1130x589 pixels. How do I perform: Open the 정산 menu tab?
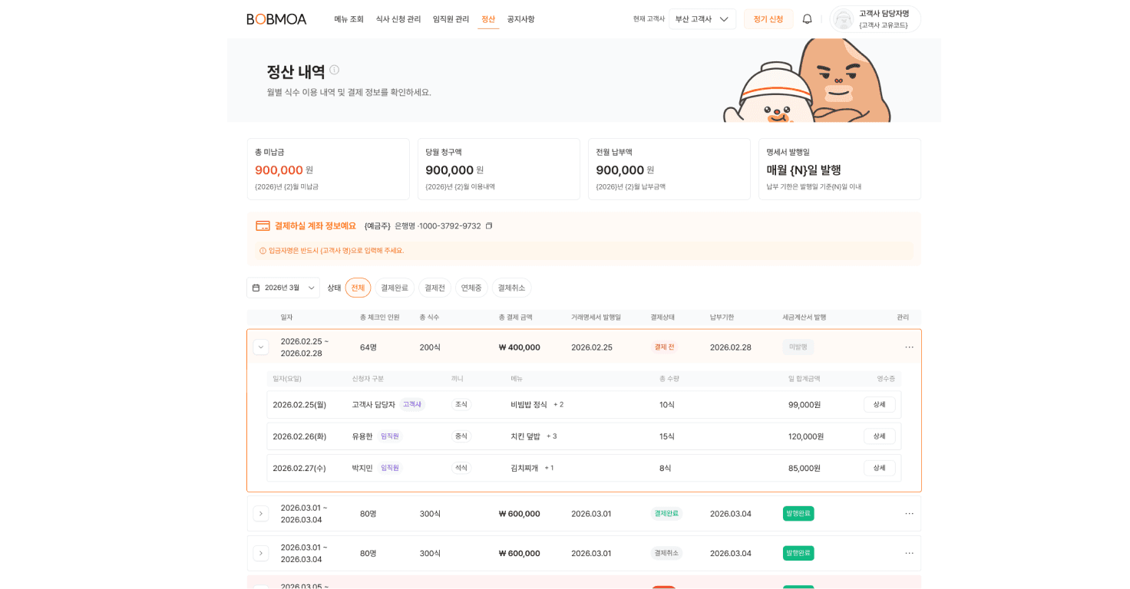pos(488,19)
